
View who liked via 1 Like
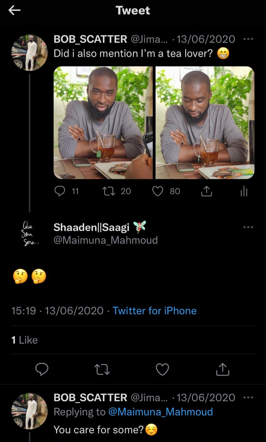(x=24, y=340)
